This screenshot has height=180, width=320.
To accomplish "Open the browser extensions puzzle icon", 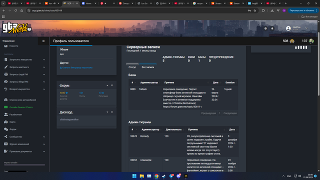I will pos(263,10).
